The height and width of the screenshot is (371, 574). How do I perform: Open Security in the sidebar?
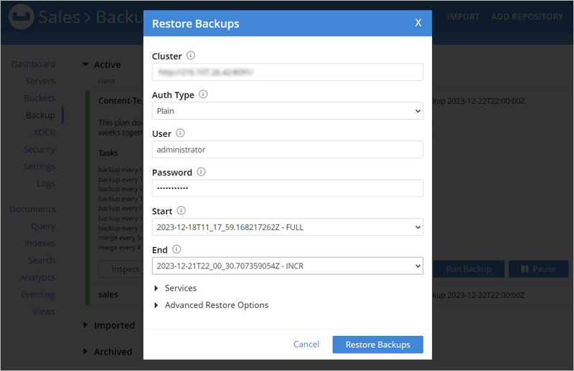[39, 149]
